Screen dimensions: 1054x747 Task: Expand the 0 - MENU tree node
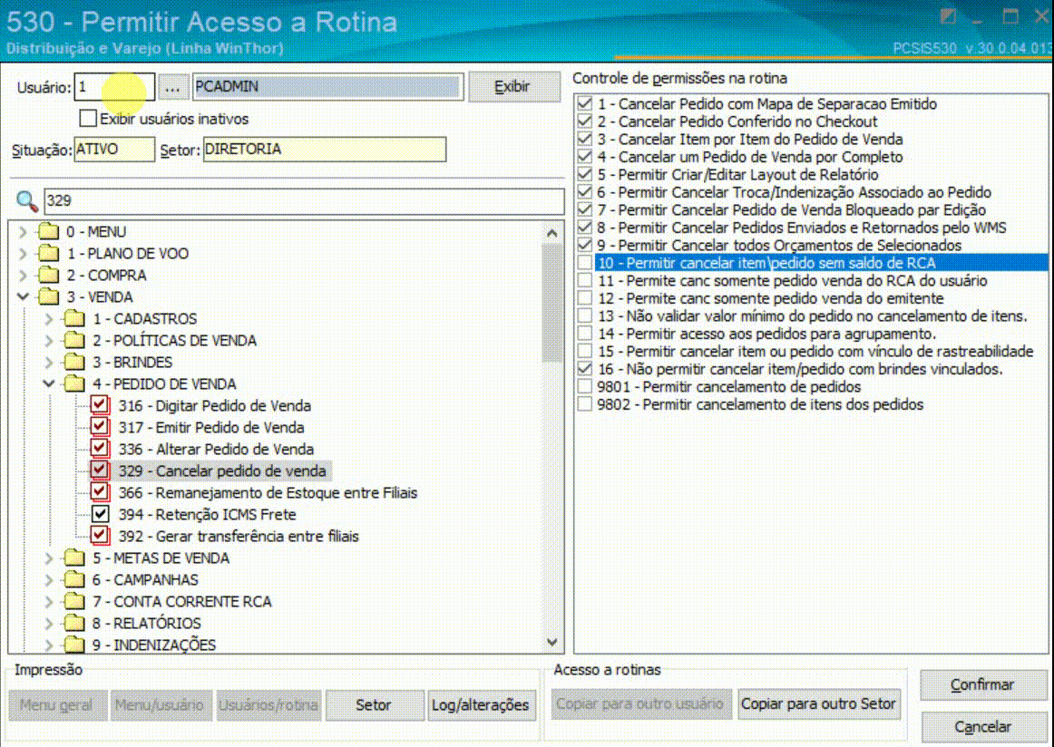pos(23,232)
